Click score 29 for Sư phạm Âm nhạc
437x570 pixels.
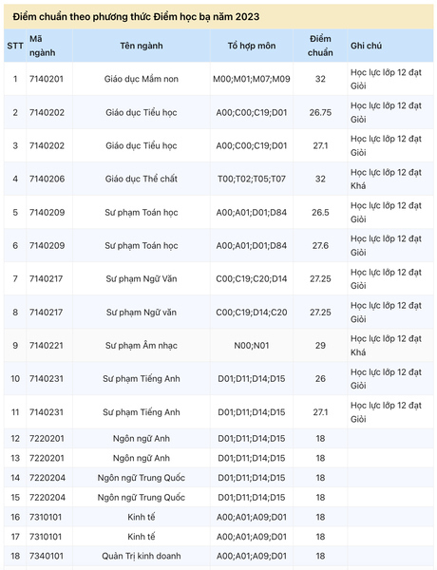(x=320, y=346)
